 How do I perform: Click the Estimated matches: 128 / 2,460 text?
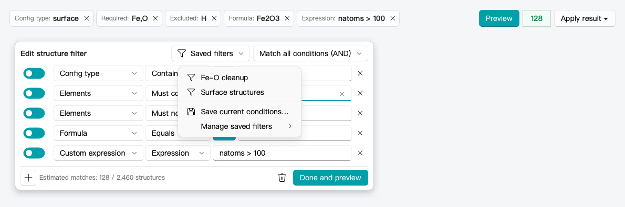pyautogui.click(x=102, y=178)
